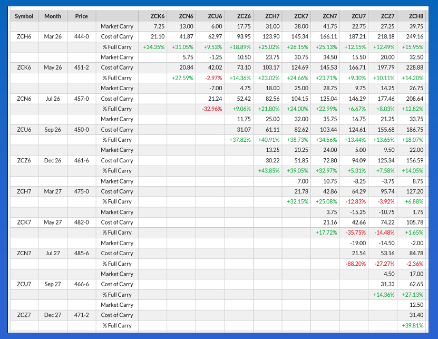Viewport: 438px width, 339px height.
Task: Click the Price column header
Action: tap(81, 16)
